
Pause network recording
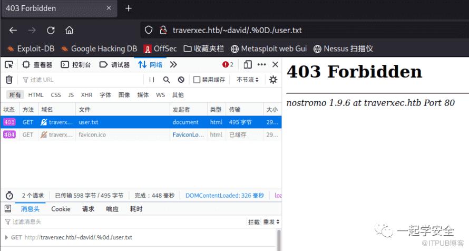[152, 80]
